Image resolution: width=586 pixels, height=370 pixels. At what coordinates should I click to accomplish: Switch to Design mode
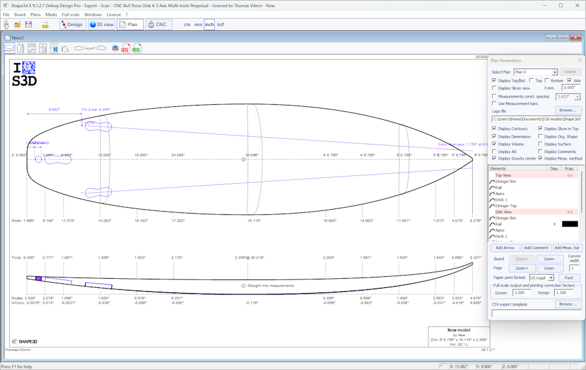(72, 25)
